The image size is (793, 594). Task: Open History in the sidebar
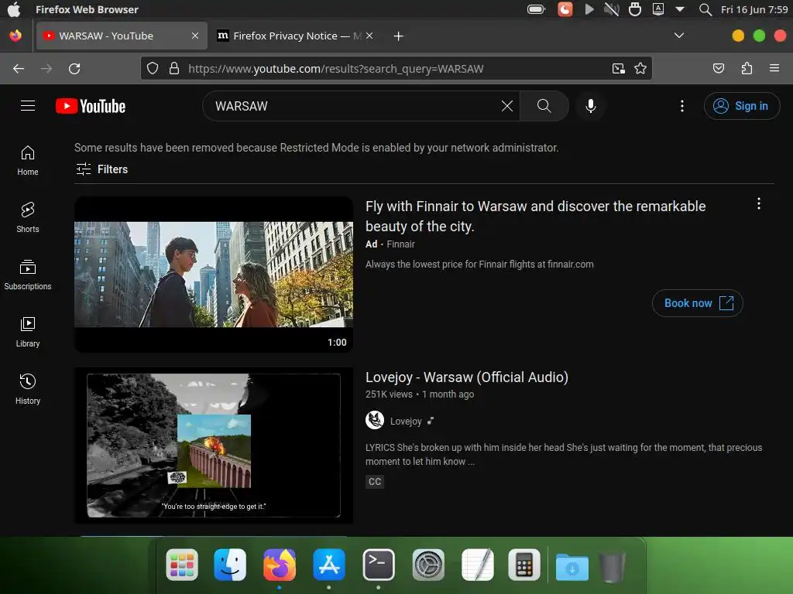point(28,389)
